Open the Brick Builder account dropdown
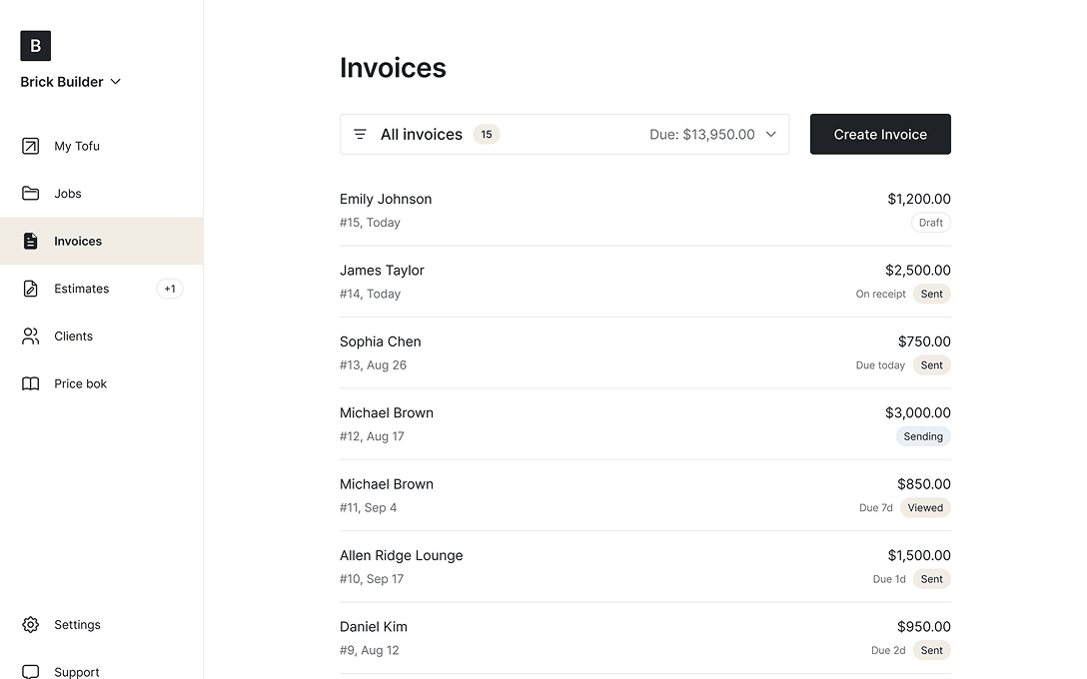1087x679 pixels. [x=71, y=82]
